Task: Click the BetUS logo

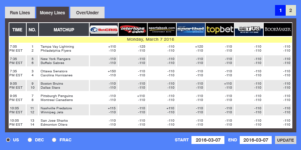Action: 249,29
